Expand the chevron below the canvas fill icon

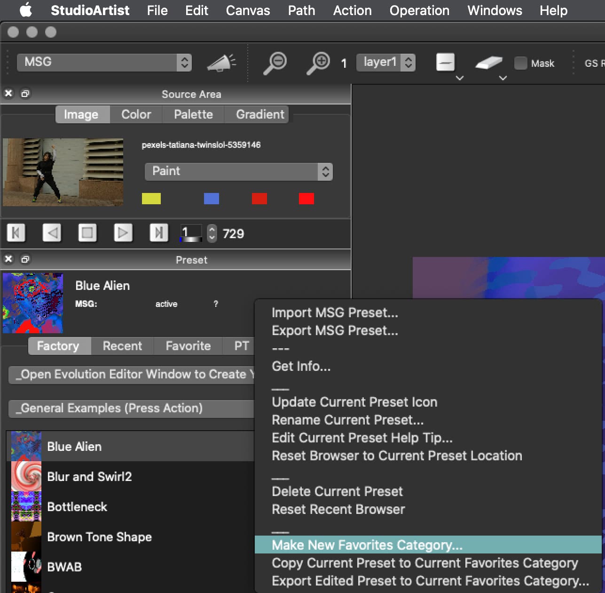460,78
